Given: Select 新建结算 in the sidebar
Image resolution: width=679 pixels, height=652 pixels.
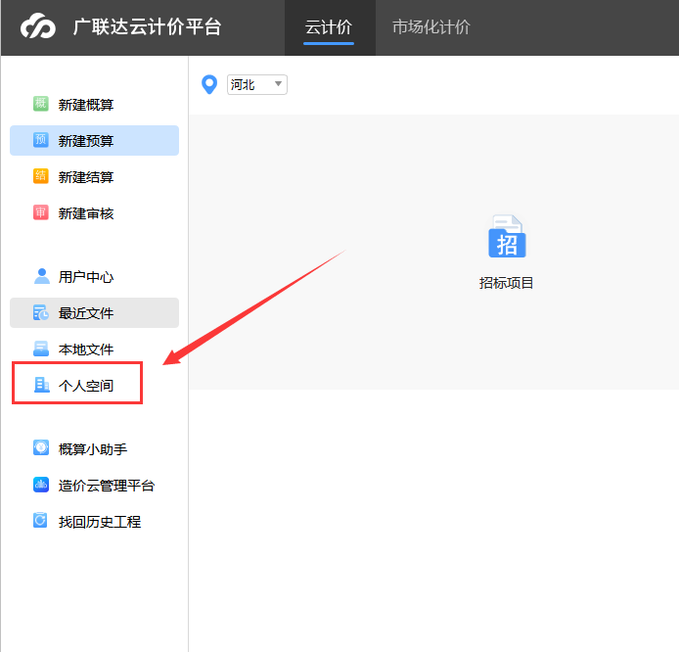Looking at the screenshot, I should click(94, 177).
